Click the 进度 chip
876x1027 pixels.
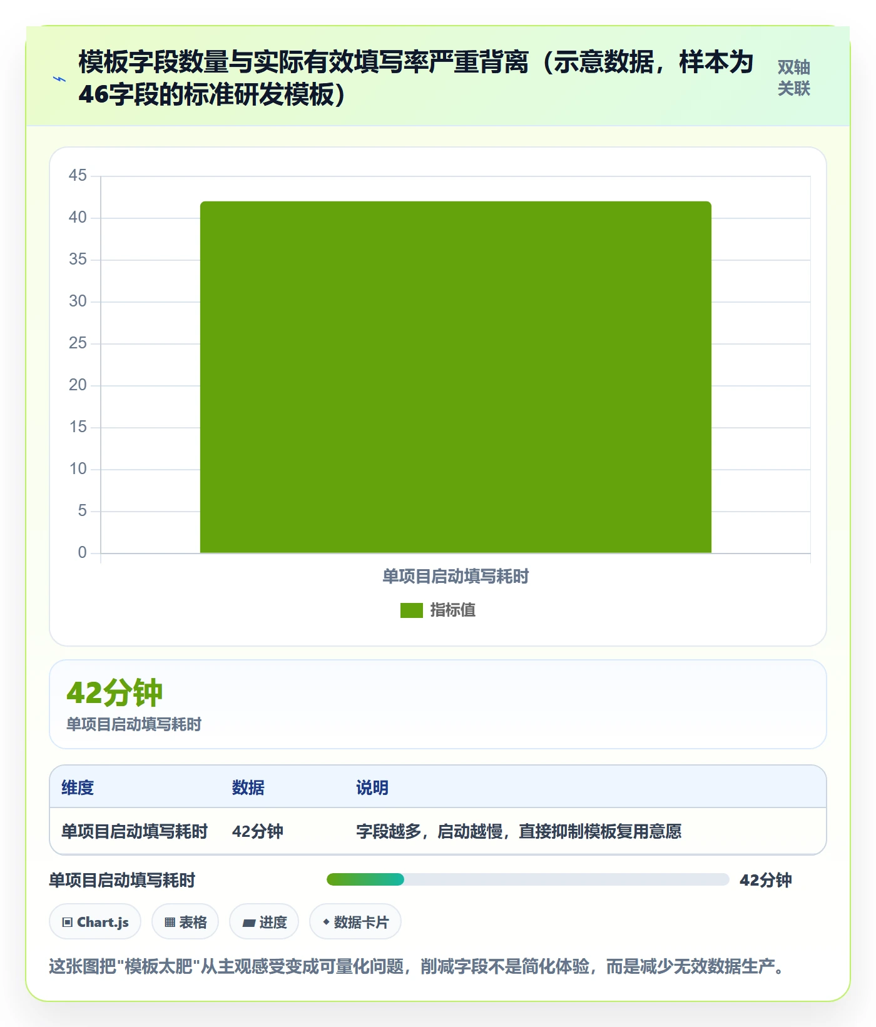(x=264, y=922)
